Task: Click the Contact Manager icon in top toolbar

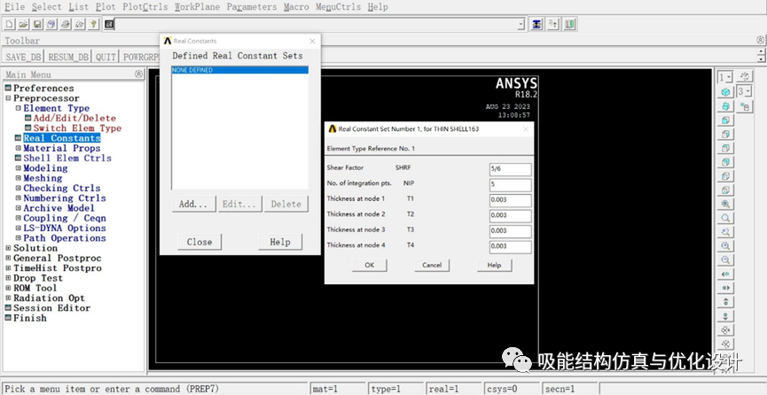Action: (569, 24)
